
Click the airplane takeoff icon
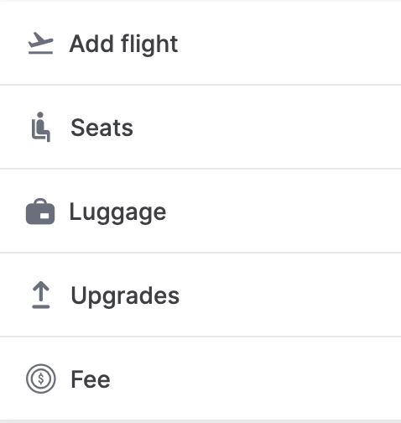40,43
